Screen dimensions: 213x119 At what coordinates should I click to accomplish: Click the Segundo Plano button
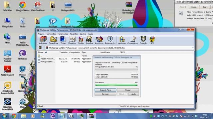tap(106, 90)
